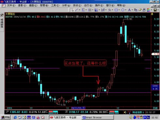160x120 pixels.
Task: Click the 飞狐交易师 taskbar button
Action: coord(65,117)
